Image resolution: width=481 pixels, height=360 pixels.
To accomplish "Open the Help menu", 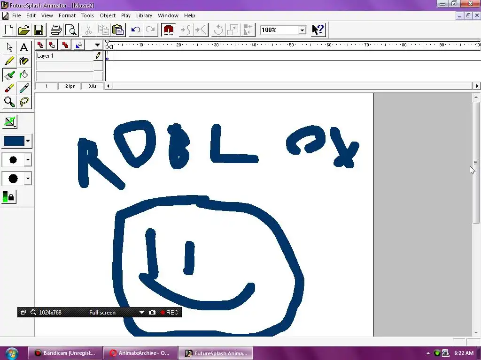I will pyautogui.click(x=190, y=15).
